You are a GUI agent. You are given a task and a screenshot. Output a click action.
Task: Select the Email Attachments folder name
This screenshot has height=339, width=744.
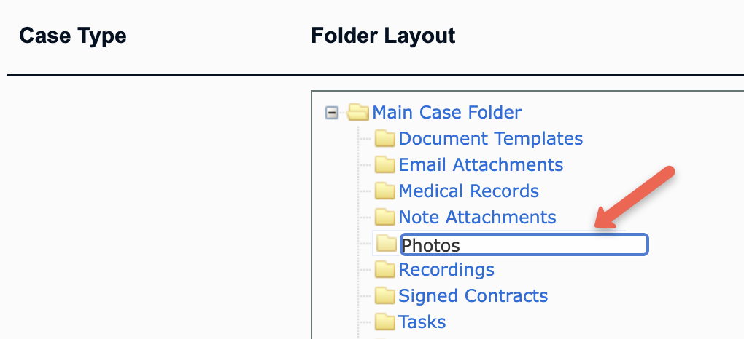481,164
